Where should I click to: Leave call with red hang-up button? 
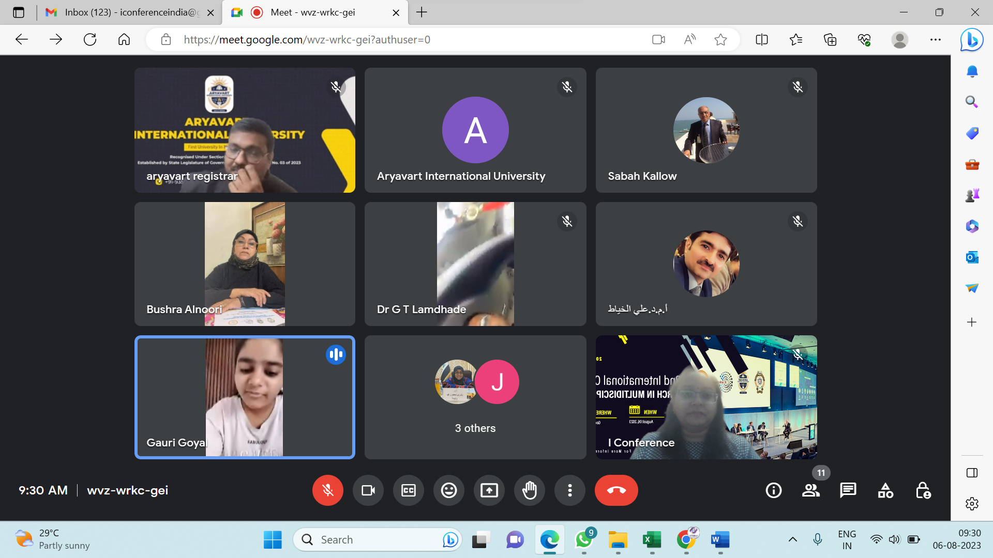point(616,490)
